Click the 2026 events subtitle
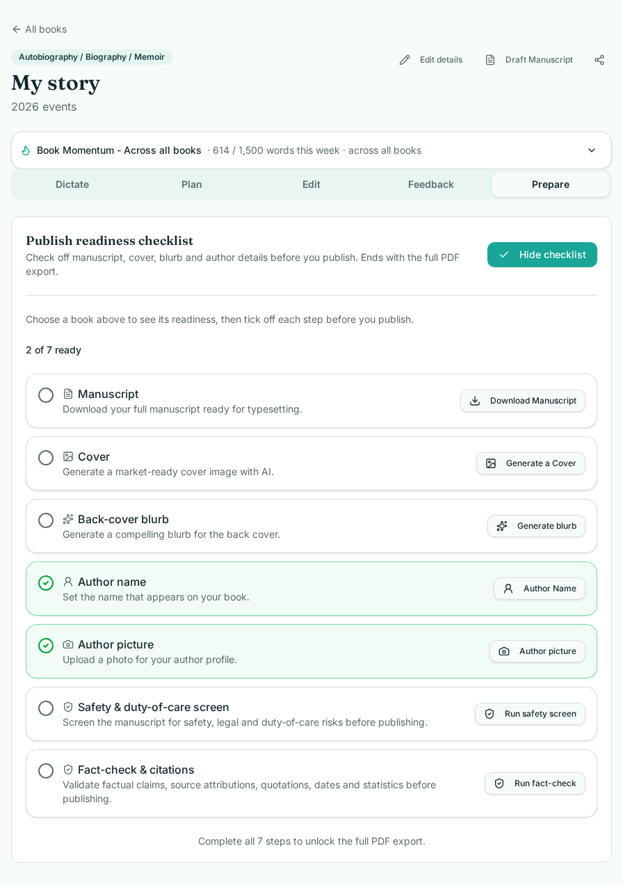 pyautogui.click(x=44, y=106)
